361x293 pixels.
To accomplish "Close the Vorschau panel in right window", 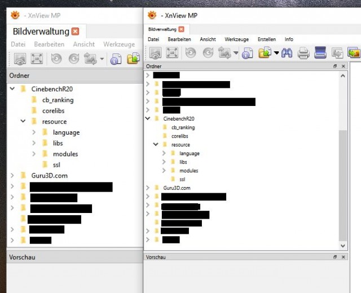I will click(344, 257).
